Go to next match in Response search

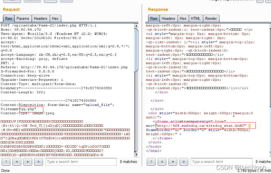point(184,162)
